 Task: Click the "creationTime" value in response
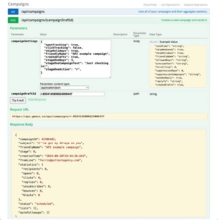point(65,156)
